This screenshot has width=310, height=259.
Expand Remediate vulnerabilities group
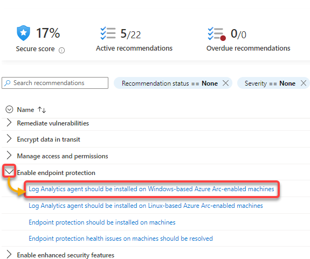[x=9, y=123]
